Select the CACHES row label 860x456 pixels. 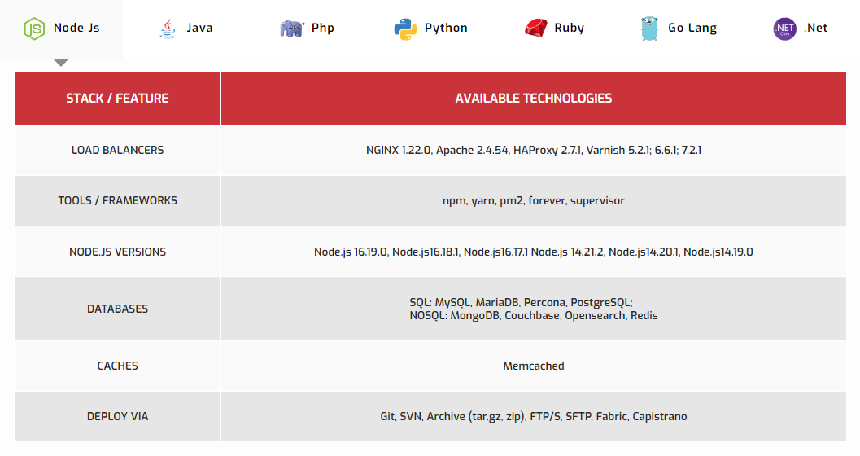[117, 366]
